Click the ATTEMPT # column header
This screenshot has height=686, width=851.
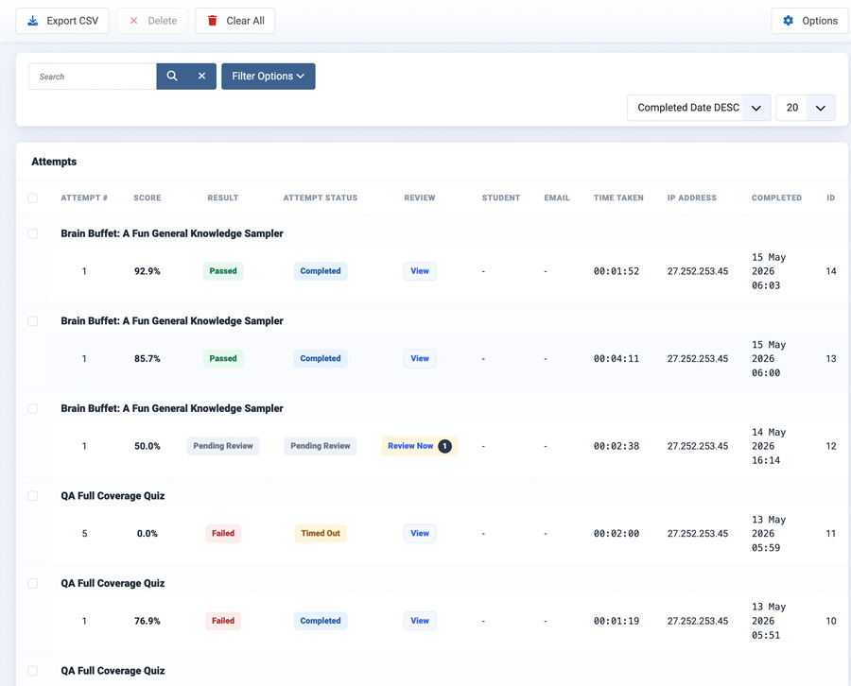(84, 197)
